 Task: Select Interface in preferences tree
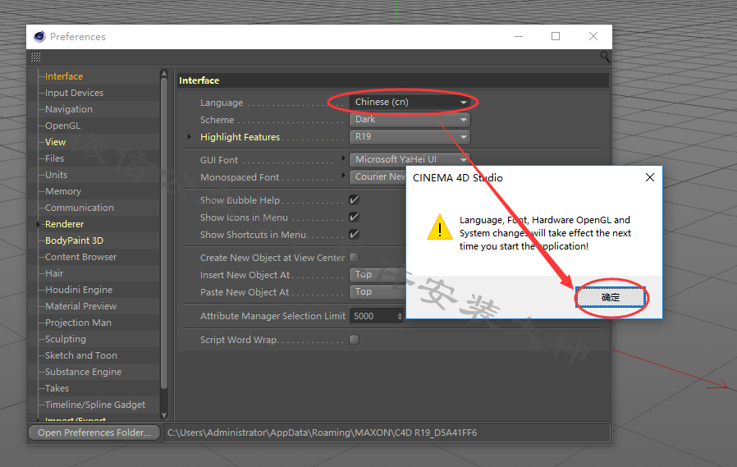point(64,76)
